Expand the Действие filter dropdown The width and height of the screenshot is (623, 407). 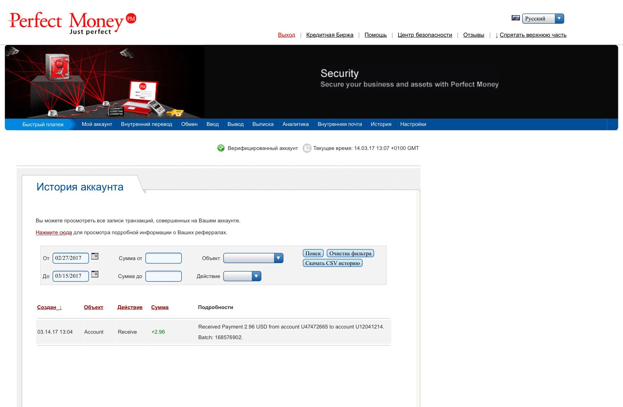click(x=242, y=276)
